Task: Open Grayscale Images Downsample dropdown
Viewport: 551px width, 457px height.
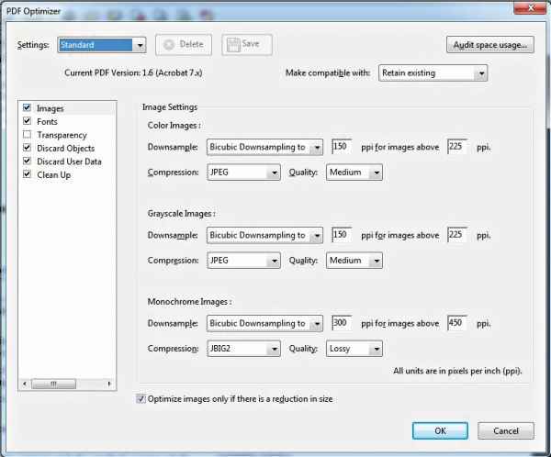Action: click(264, 235)
